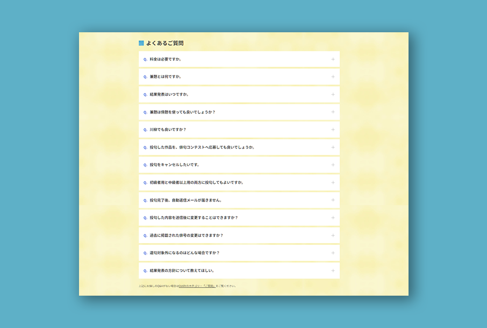Click the Q. mark before 川柳でも良いですか
The width and height of the screenshot is (487, 328).
coord(145,130)
